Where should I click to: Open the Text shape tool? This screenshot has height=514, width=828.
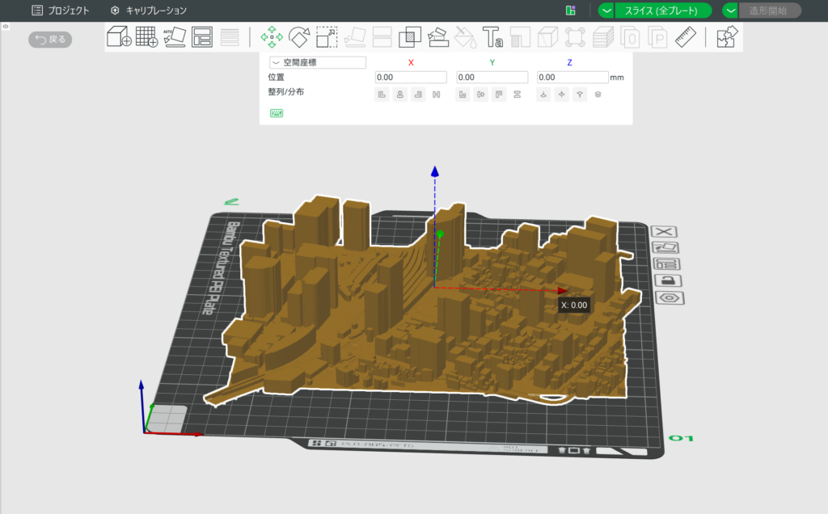point(492,37)
